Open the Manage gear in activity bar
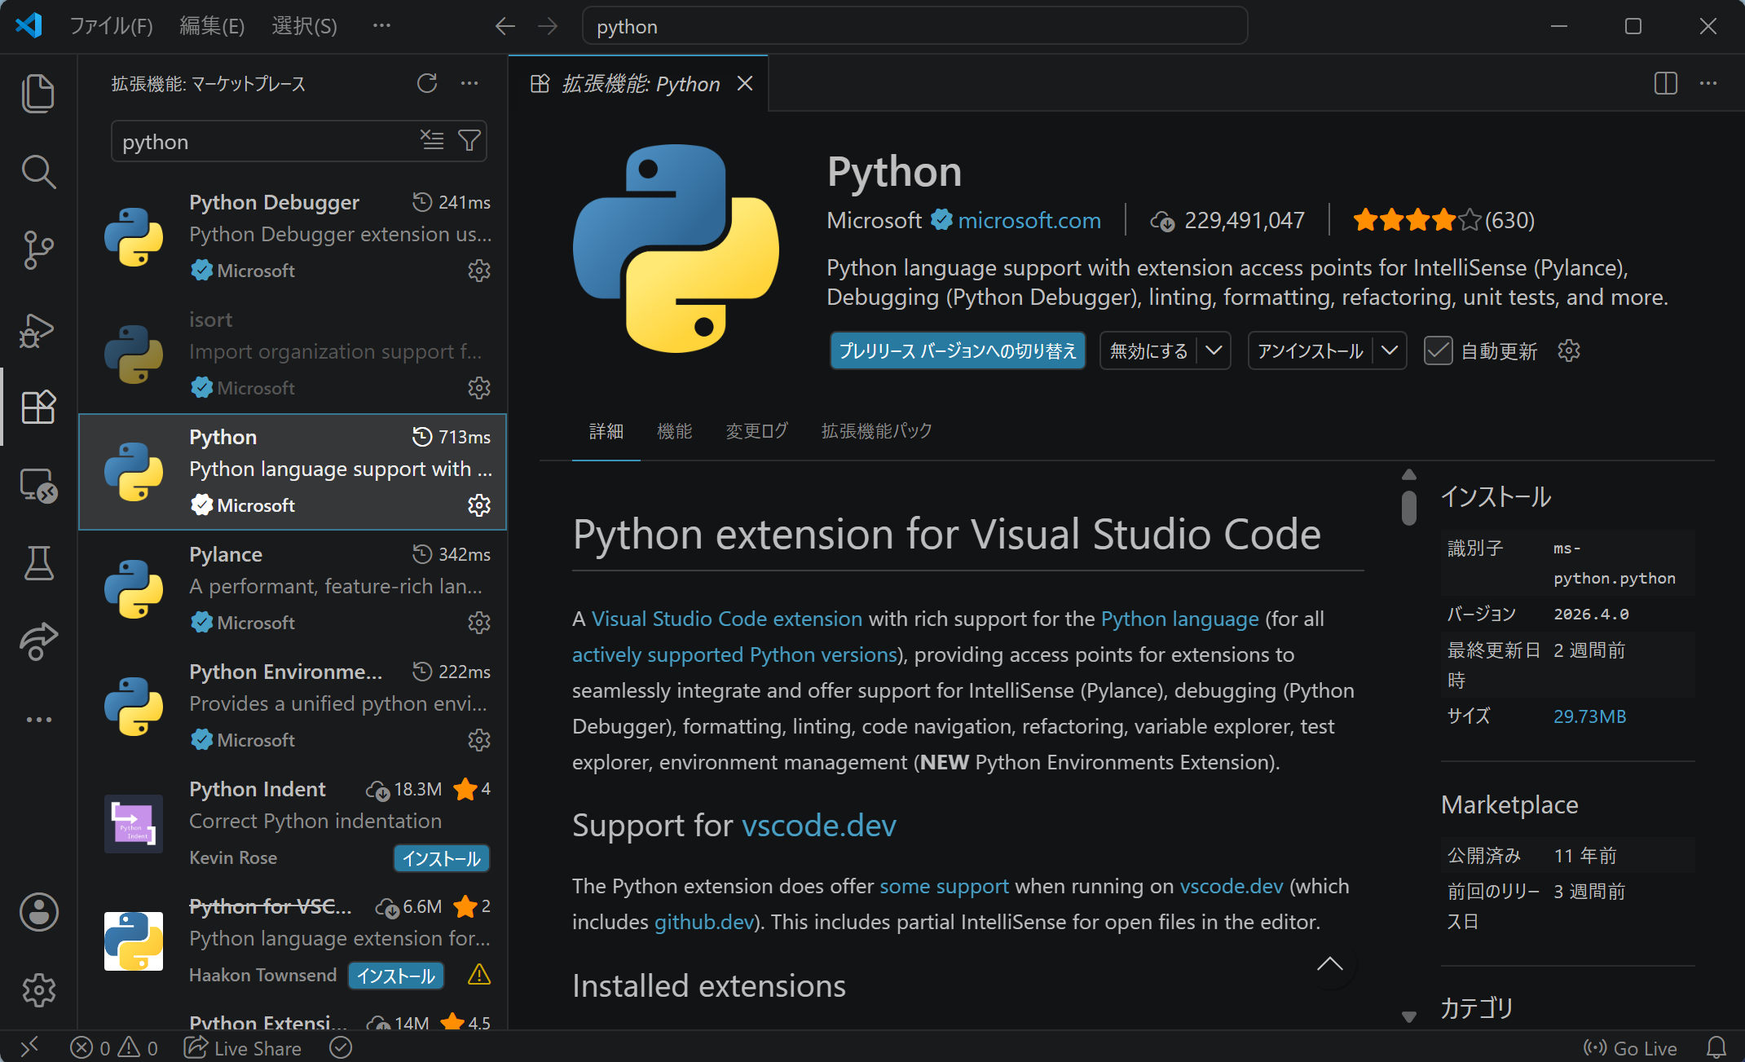 (38, 990)
